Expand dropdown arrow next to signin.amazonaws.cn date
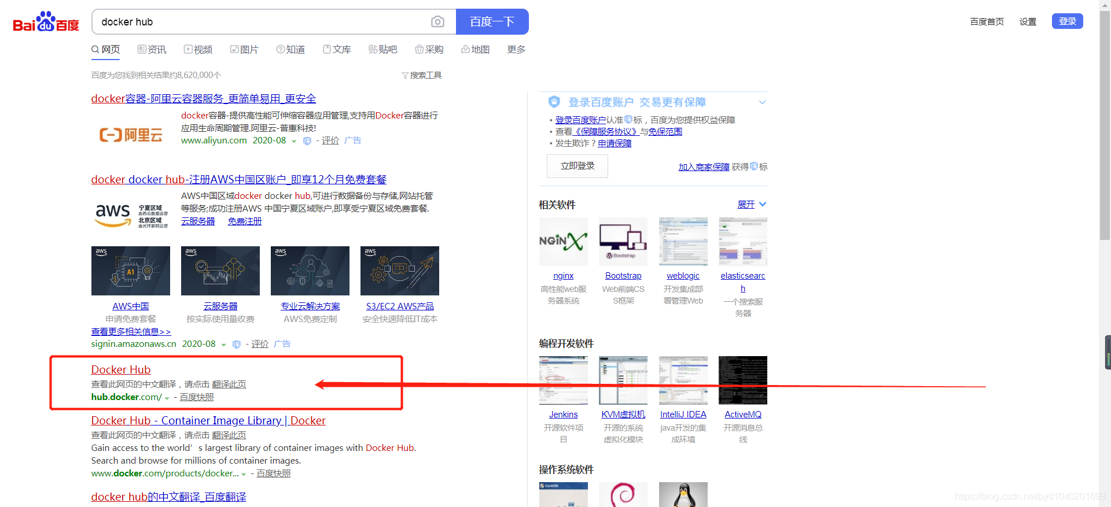This screenshot has width=1111, height=507. click(223, 345)
